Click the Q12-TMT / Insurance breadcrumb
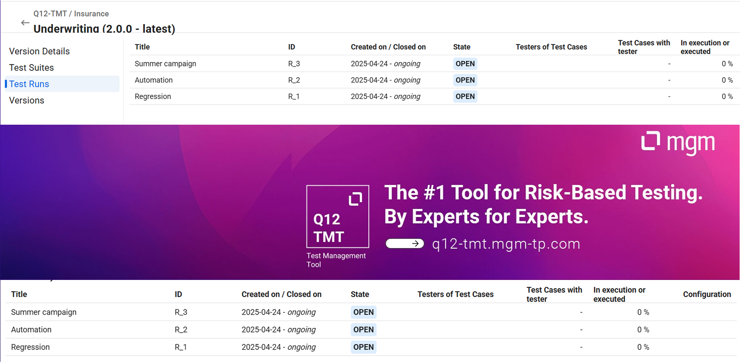740x362 pixels. 71,14
